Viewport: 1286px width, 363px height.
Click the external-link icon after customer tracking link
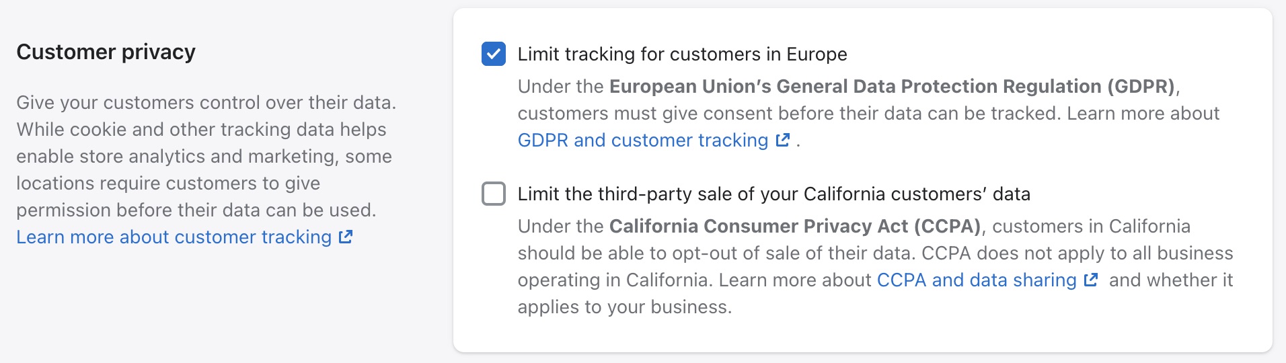tap(346, 237)
